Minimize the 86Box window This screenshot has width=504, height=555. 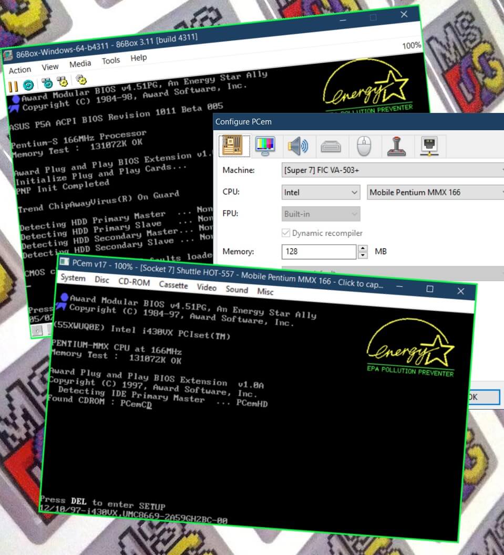[343, 20]
